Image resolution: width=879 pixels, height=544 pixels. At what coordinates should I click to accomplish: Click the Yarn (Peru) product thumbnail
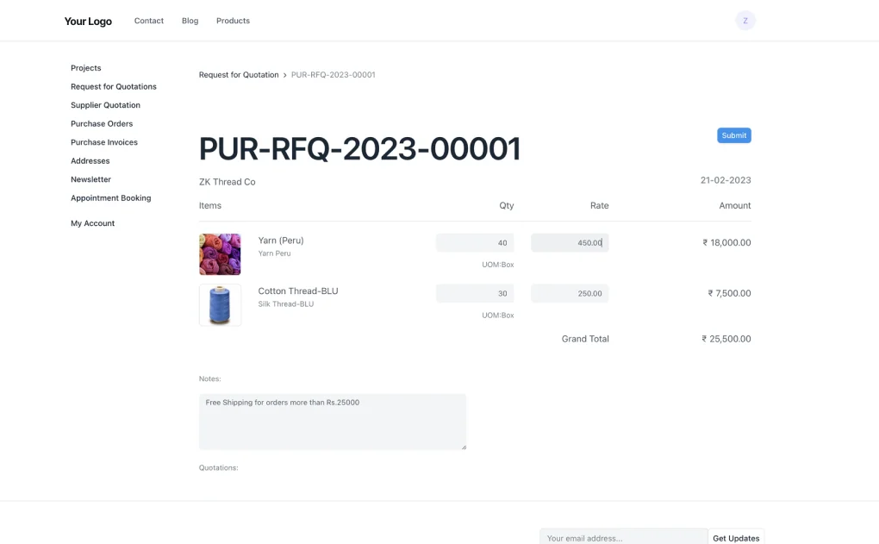220,254
